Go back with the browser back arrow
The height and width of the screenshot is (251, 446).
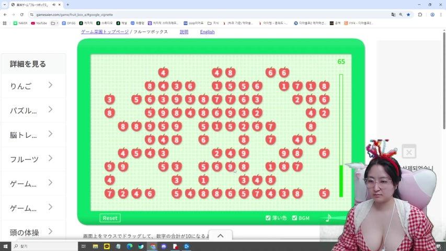click(x=5, y=15)
